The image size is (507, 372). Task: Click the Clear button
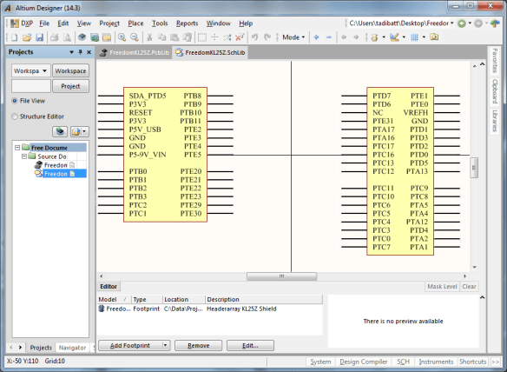pos(469,286)
